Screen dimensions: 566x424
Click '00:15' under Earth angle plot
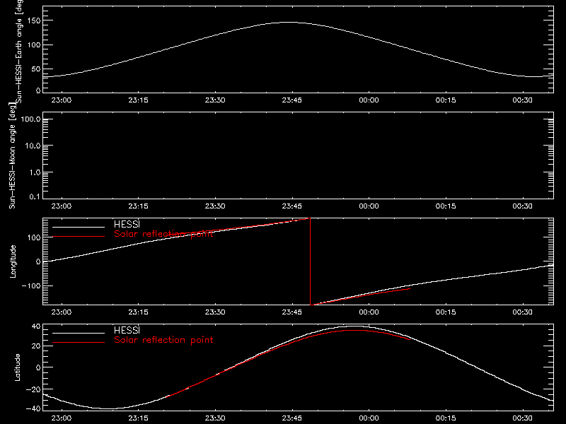tap(446, 100)
